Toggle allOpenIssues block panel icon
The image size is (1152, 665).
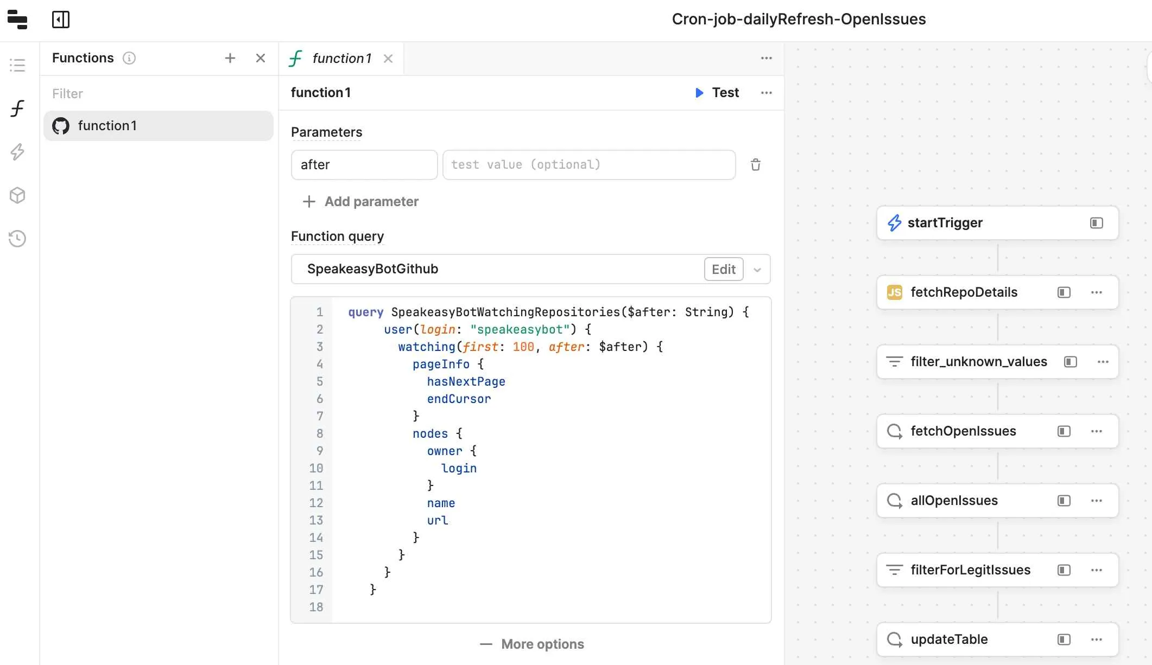tap(1064, 501)
